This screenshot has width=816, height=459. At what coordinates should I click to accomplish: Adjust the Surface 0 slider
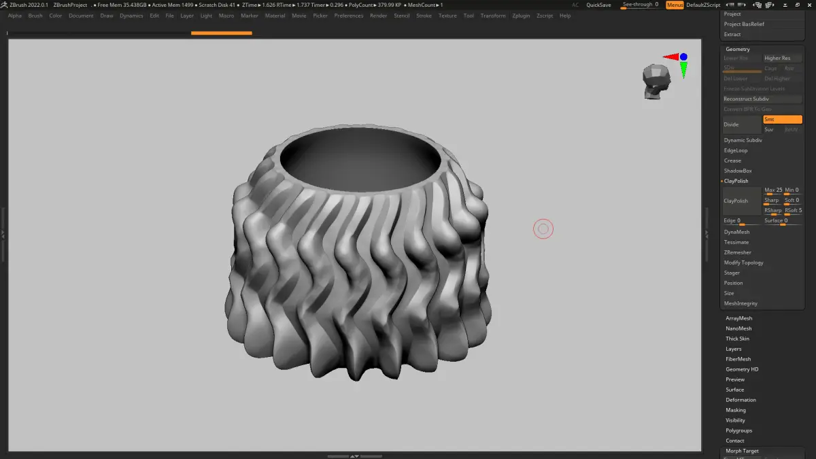(783, 222)
